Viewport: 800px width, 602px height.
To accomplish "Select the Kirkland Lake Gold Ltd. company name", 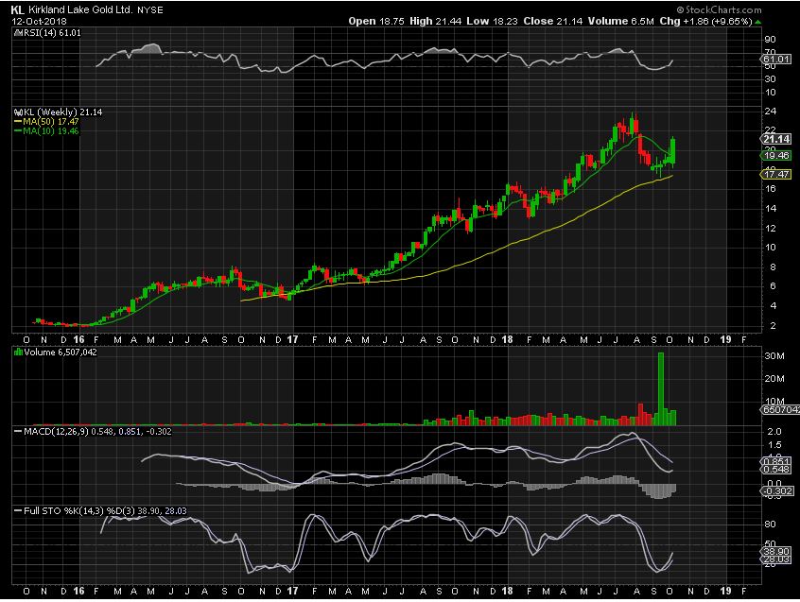I will (x=80, y=9).
